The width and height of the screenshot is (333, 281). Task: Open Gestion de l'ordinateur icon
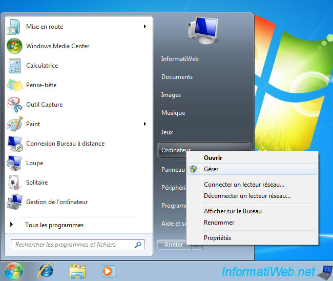[x=14, y=202]
